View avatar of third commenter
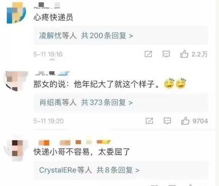Screen dimensions: 219x186 point(16,148)
